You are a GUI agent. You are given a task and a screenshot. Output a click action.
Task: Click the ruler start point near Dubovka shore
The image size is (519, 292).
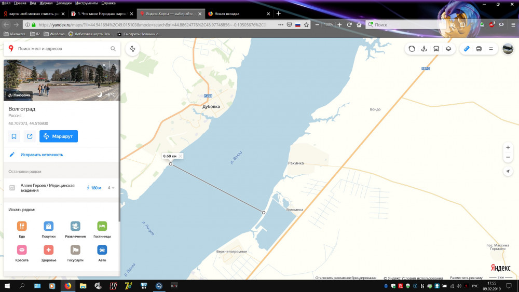coord(170,164)
